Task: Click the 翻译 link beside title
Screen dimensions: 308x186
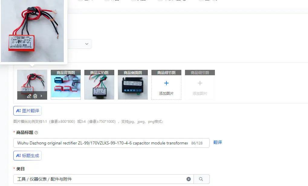Action: [218, 142]
